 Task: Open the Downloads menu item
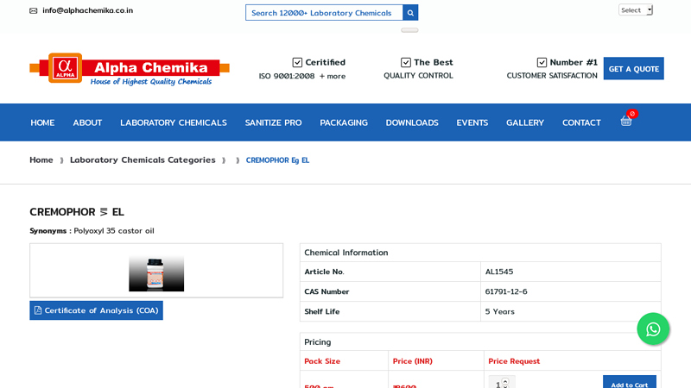pyautogui.click(x=411, y=122)
